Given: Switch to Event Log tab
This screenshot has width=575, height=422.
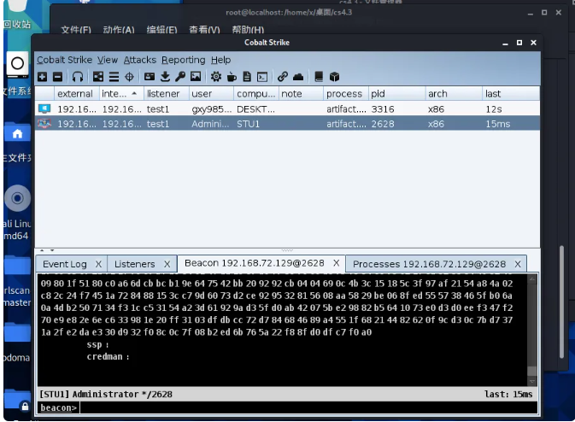Looking at the screenshot, I should tap(65, 264).
